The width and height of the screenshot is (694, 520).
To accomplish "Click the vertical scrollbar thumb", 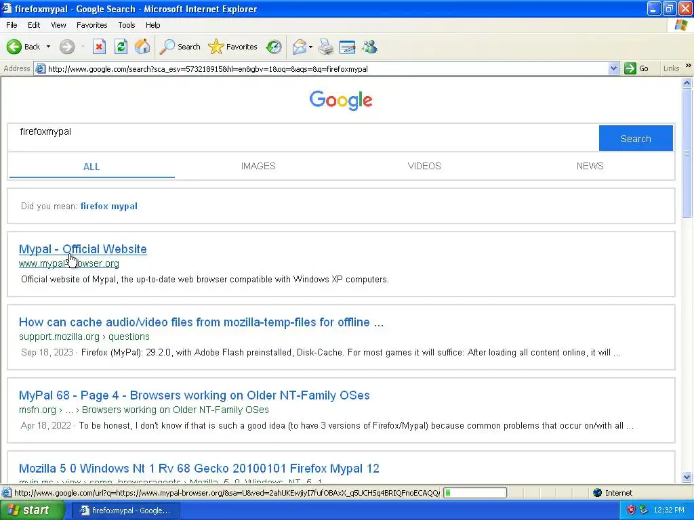I will [x=687, y=152].
